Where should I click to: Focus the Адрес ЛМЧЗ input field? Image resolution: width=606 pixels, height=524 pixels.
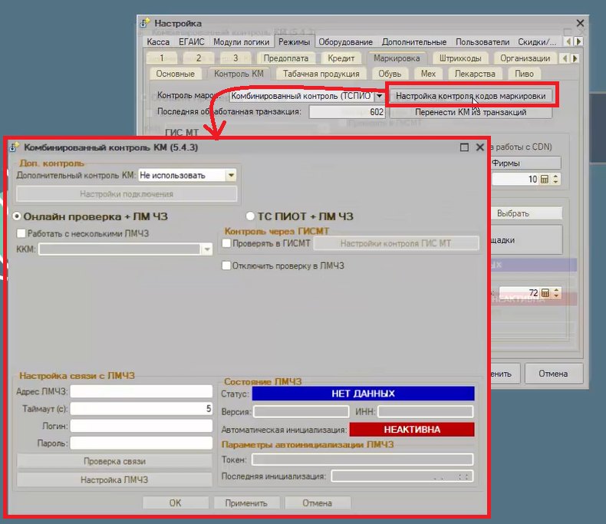click(141, 391)
